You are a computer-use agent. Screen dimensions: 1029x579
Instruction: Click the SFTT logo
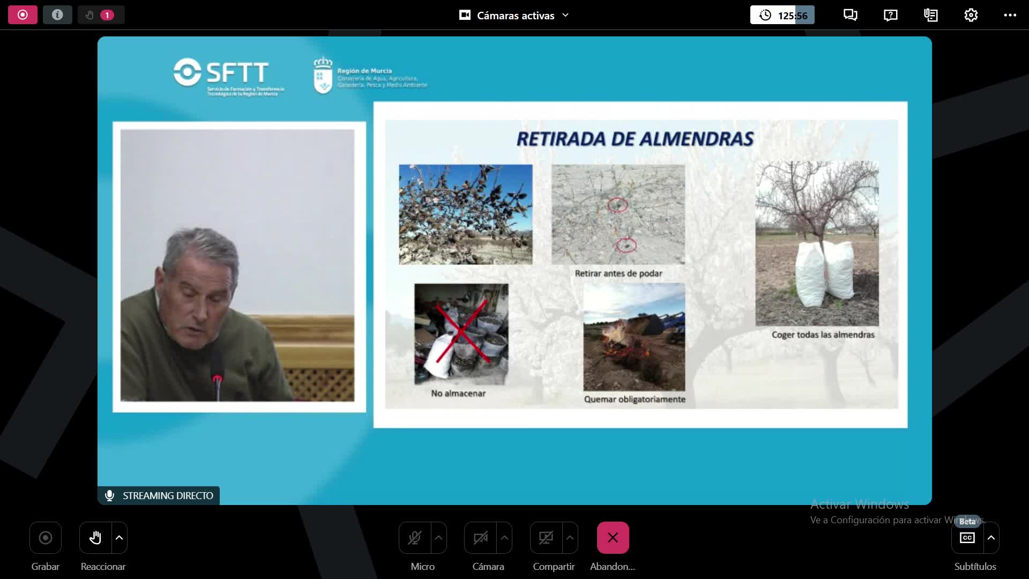click(x=229, y=77)
